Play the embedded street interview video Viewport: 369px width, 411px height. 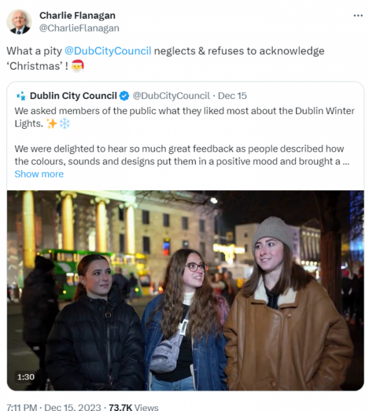click(185, 291)
